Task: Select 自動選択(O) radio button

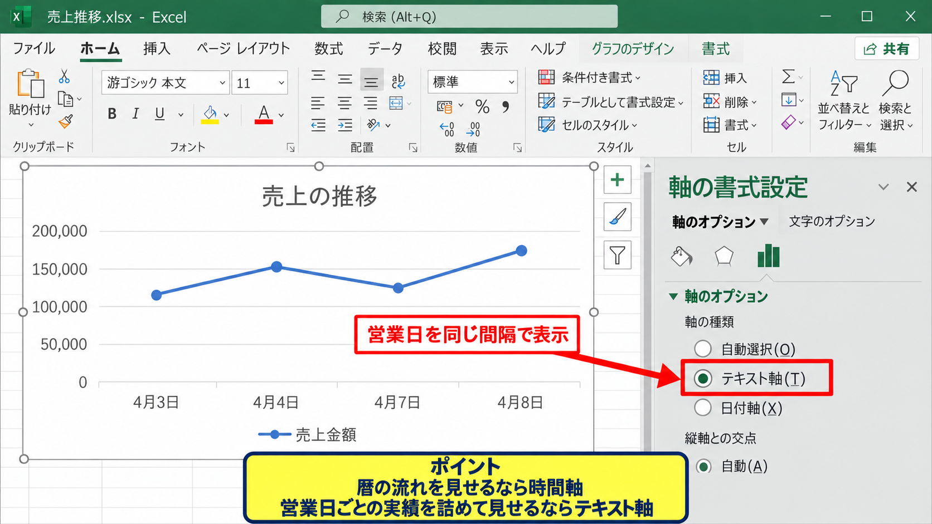Action: pyautogui.click(x=703, y=349)
